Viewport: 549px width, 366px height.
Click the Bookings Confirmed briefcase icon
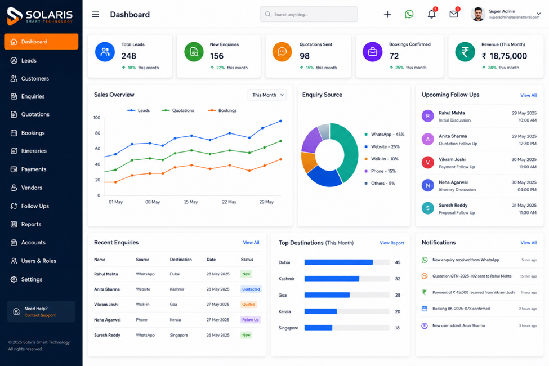tap(373, 52)
